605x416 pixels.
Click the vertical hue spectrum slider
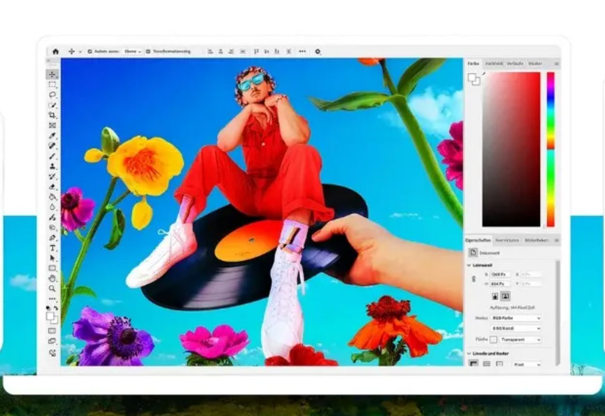[550, 148]
